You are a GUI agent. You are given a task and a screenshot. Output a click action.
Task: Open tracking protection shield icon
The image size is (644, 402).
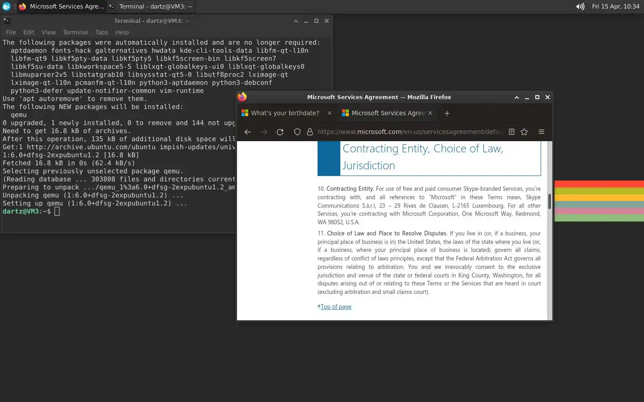(x=297, y=132)
